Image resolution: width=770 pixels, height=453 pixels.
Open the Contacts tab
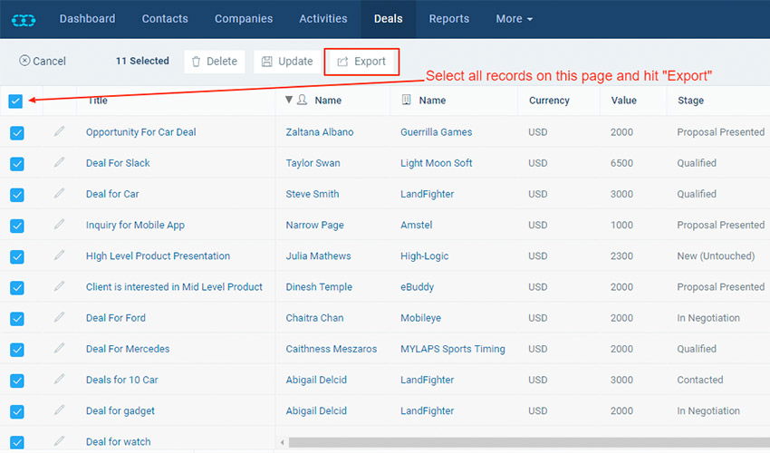(165, 19)
